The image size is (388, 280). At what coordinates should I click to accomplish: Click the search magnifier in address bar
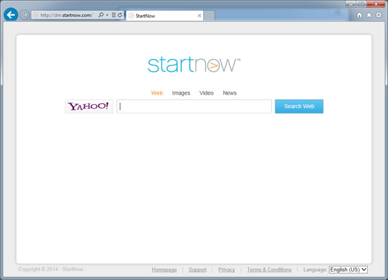coord(100,15)
